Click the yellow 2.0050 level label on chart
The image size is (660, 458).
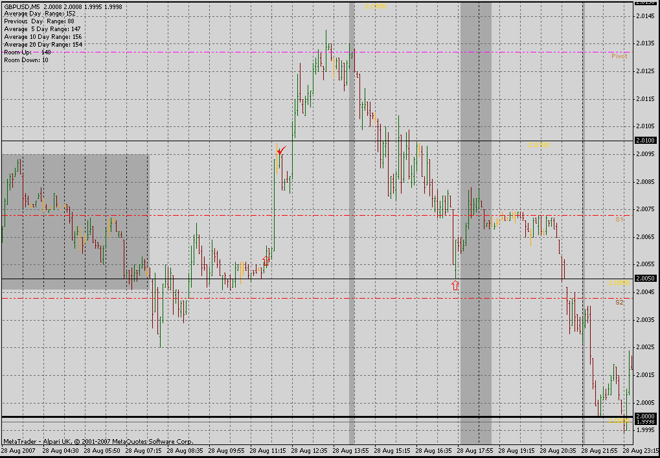point(619,283)
